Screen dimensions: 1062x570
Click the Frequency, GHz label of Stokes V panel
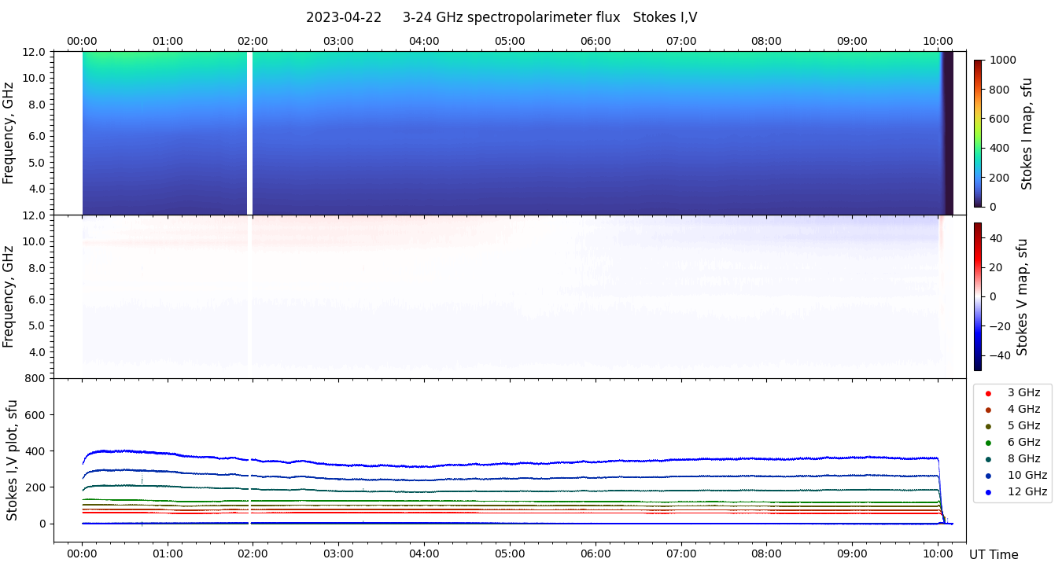(x=9, y=296)
